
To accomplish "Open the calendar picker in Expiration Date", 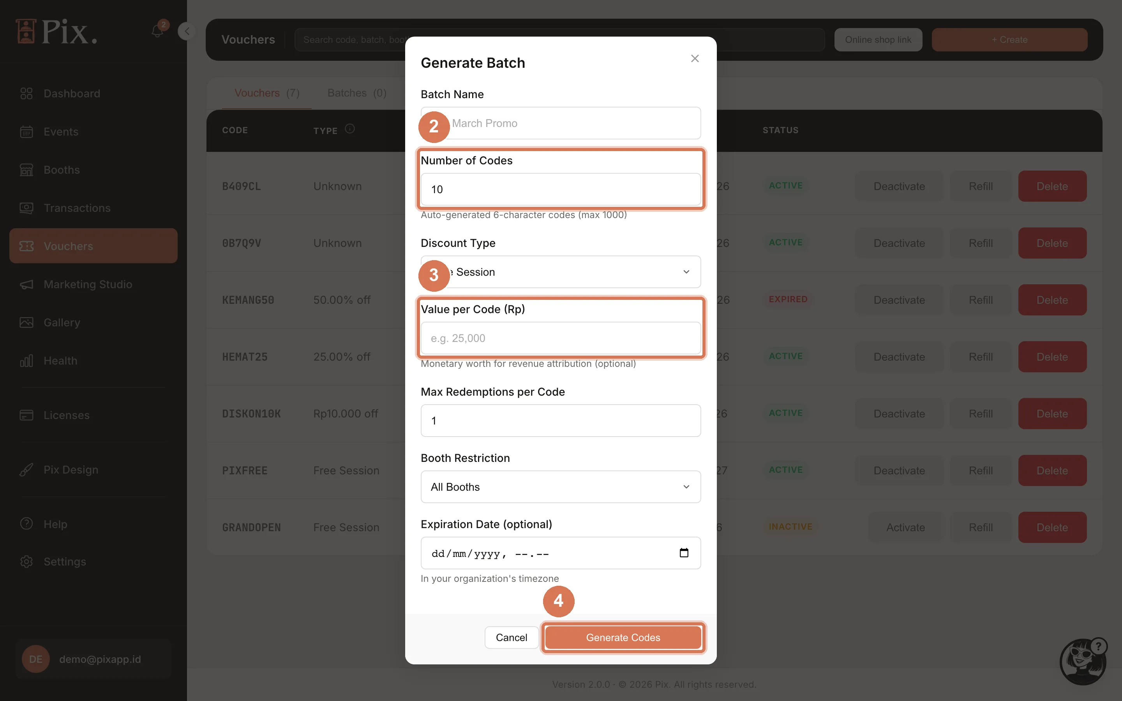I will click(x=684, y=553).
